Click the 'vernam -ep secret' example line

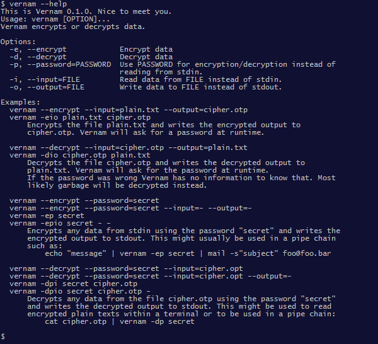tap(47, 215)
